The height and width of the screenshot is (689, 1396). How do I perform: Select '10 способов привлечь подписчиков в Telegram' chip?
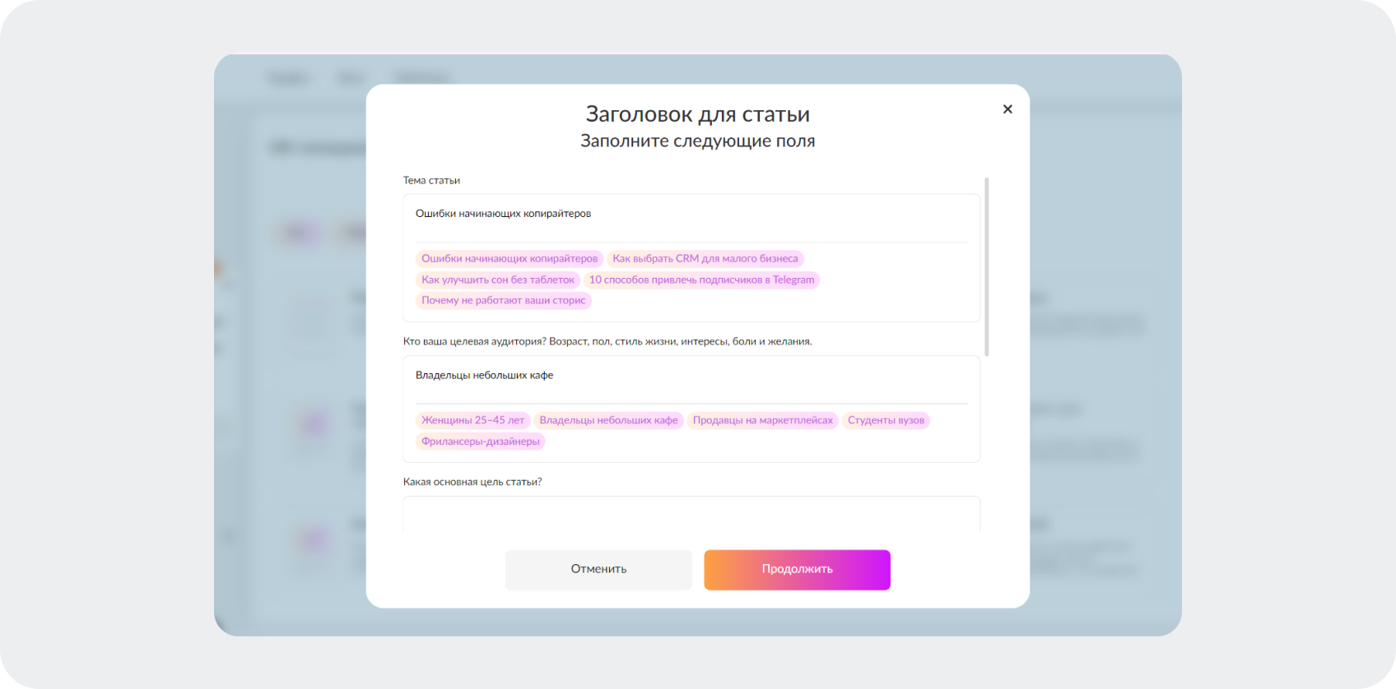701,280
